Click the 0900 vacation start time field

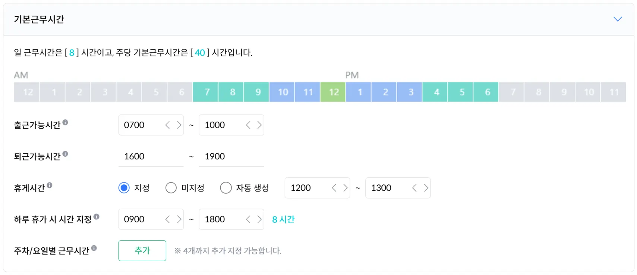pyautogui.click(x=140, y=219)
